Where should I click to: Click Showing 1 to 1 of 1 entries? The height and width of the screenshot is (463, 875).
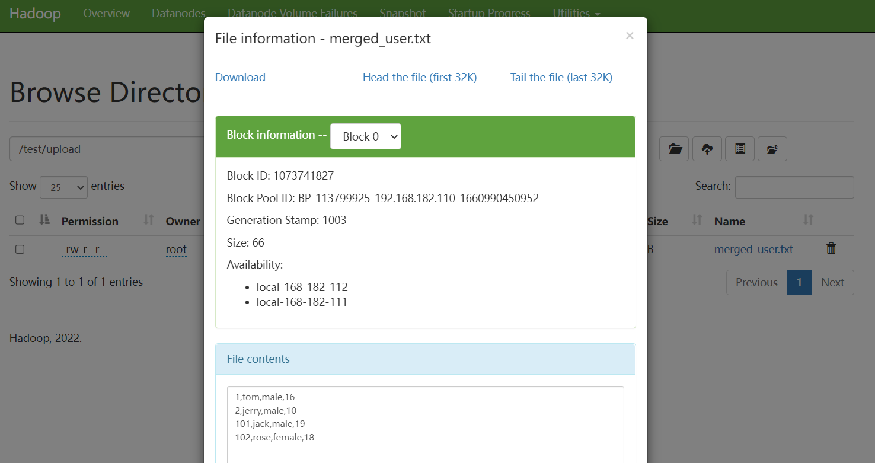76,282
